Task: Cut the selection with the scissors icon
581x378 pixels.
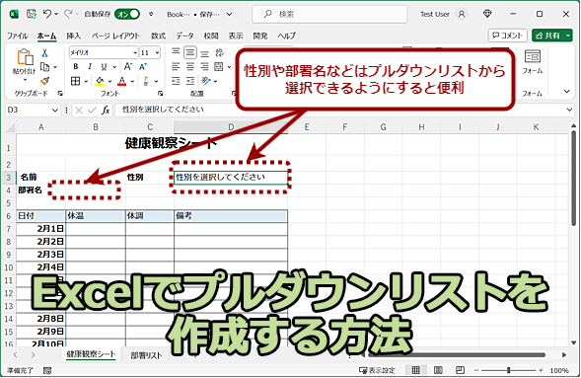Action: 44,53
